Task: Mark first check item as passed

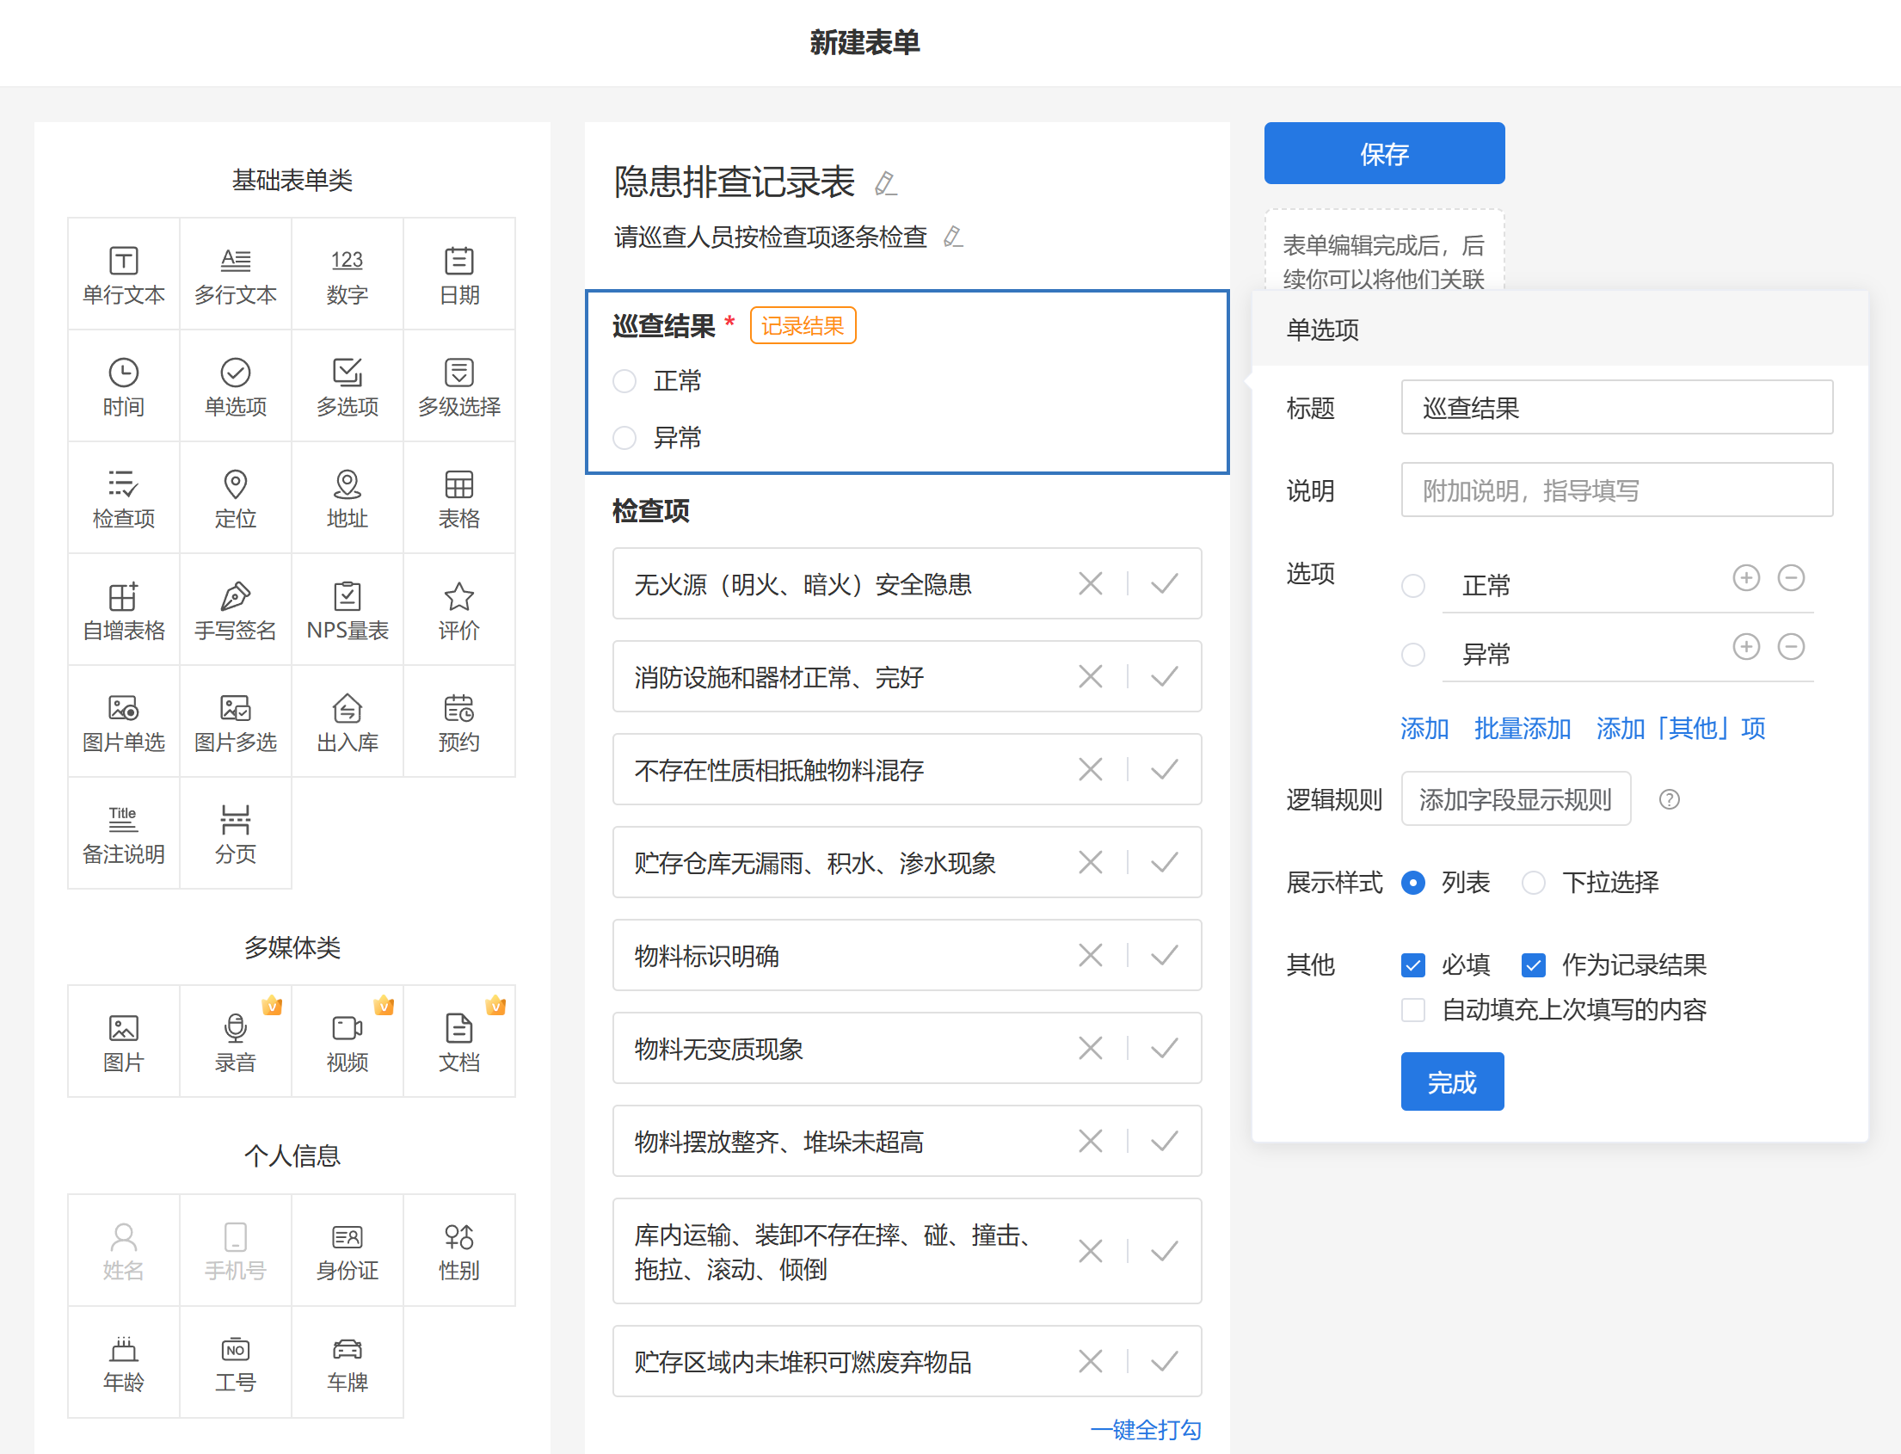Action: (1164, 584)
